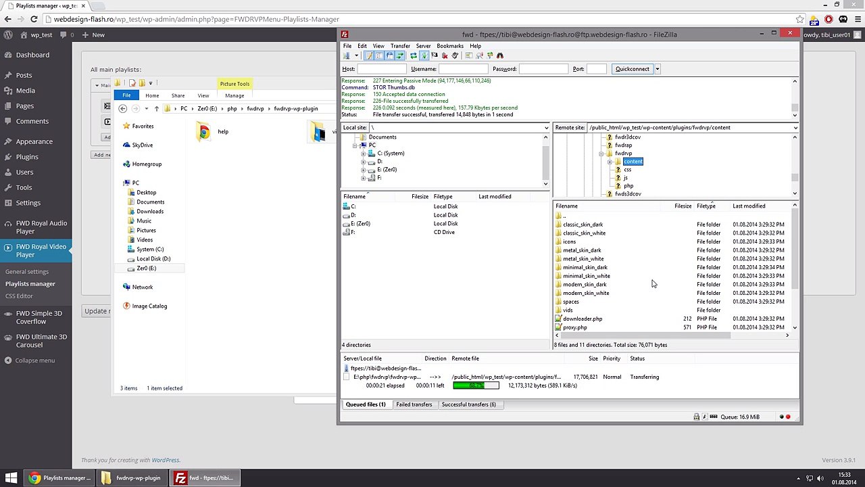Click the Pages icon in WordPress sidebar
The height and width of the screenshot is (487, 865).
tap(8, 106)
